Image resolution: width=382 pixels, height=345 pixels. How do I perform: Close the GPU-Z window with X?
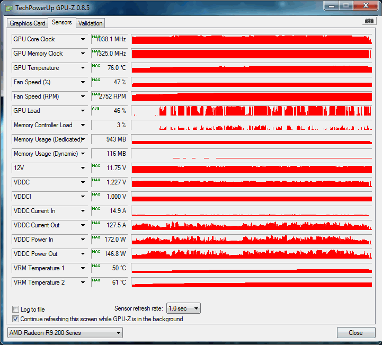pyautogui.click(x=366, y=6)
